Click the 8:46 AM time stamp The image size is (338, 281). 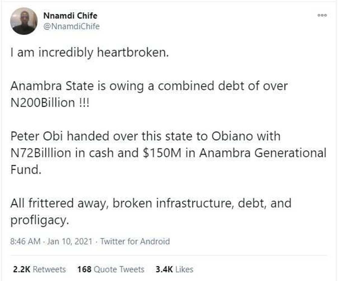(x=25, y=241)
